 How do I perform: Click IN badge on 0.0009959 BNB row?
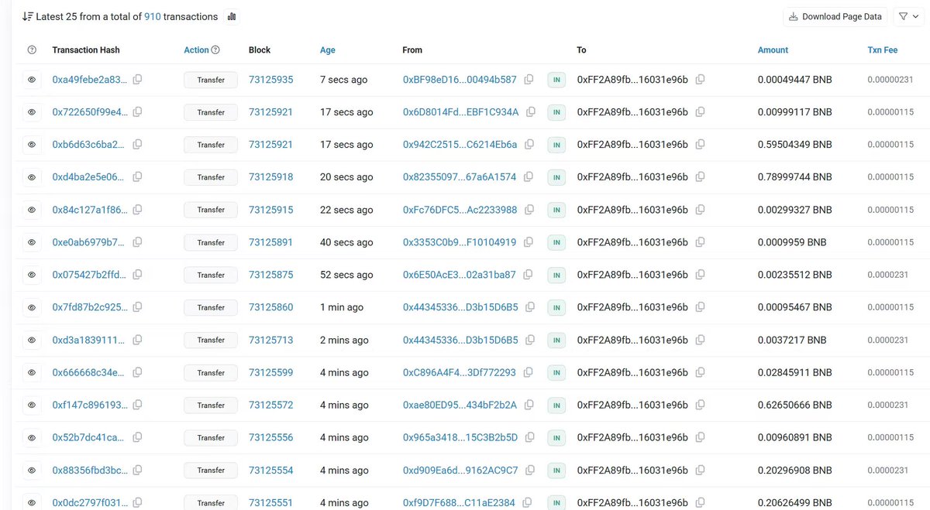(x=556, y=242)
